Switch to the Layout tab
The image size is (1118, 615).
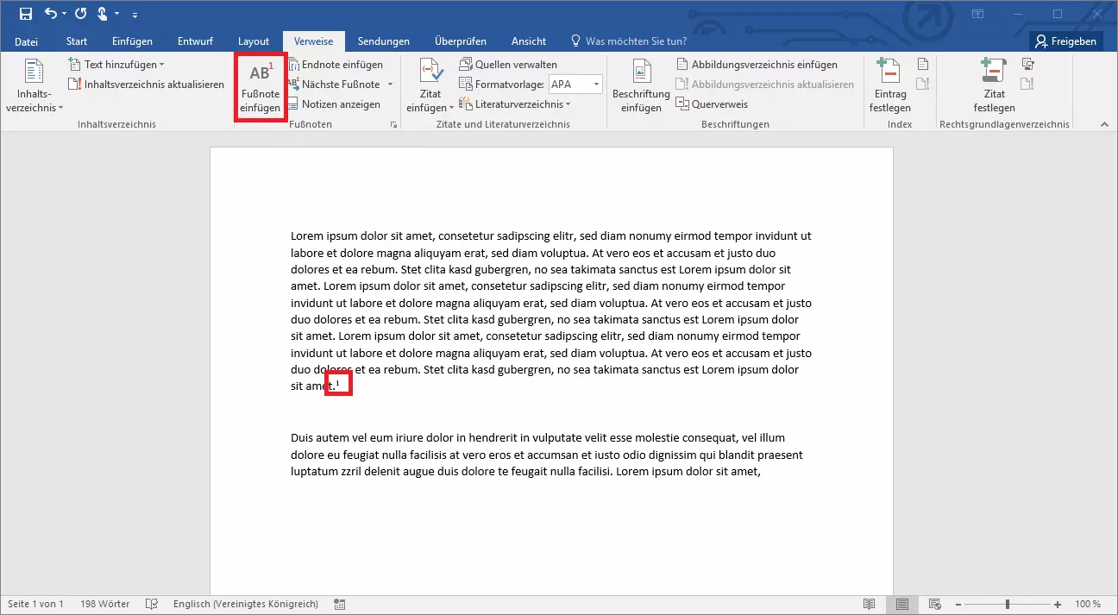pos(254,41)
